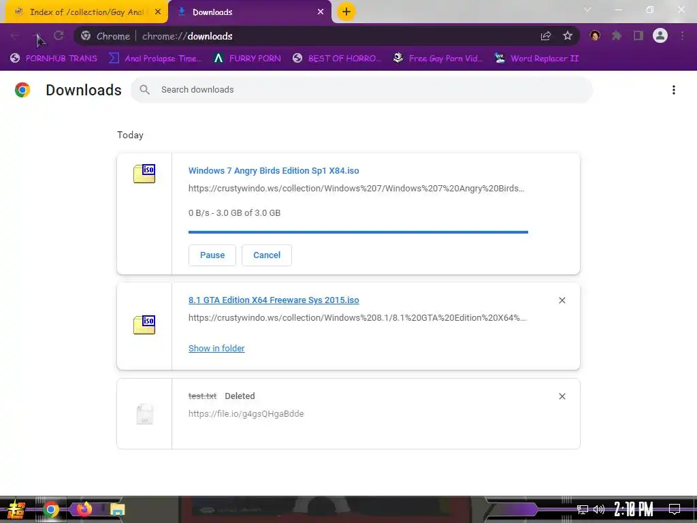Click the deleted test.txt file name
697x523 pixels.
click(202, 396)
